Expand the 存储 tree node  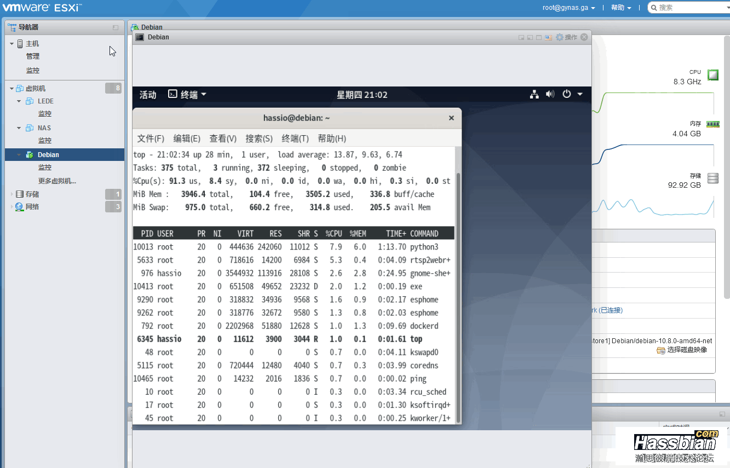[12, 194]
